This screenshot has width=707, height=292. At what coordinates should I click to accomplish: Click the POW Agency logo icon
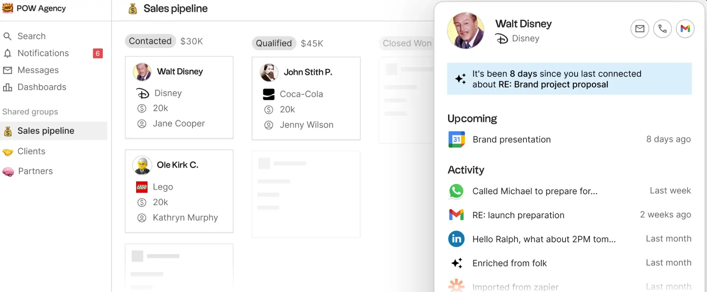click(8, 8)
